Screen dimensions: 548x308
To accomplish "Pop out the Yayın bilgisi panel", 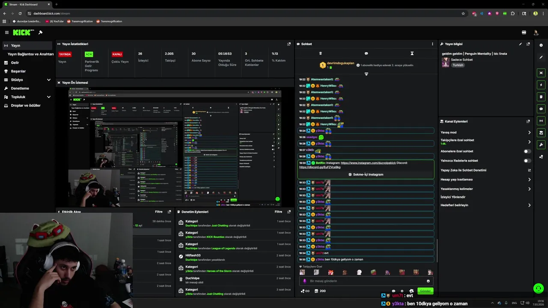I will [528, 44].
